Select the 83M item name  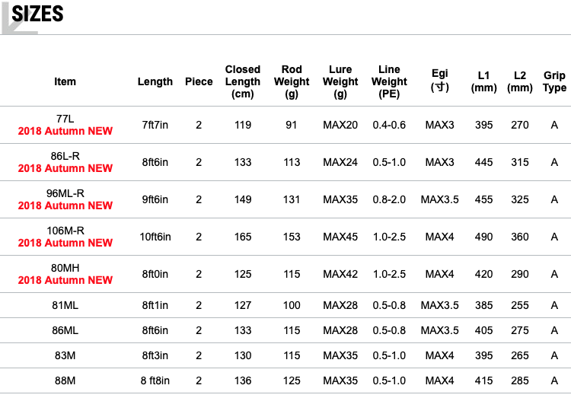[65, 355]
